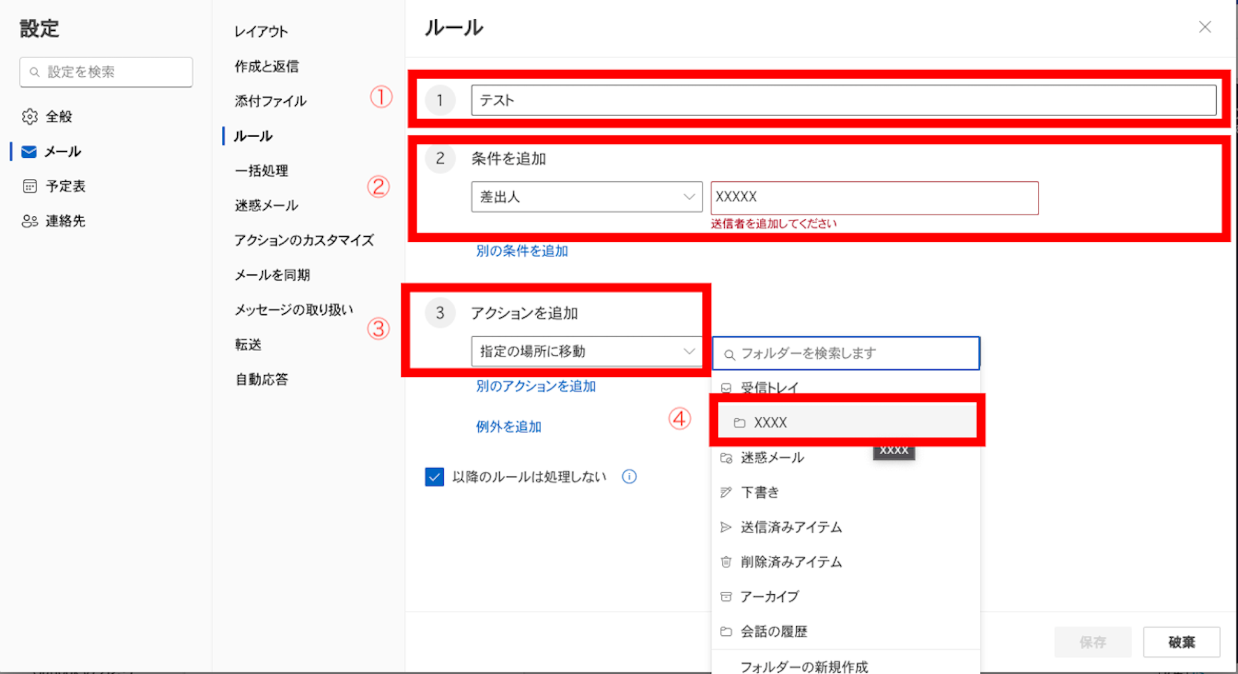The width and height of the screenshot is (1238, 674).
Task: Click the send icon for 送信済みアイテム
Action: point(726,528)
